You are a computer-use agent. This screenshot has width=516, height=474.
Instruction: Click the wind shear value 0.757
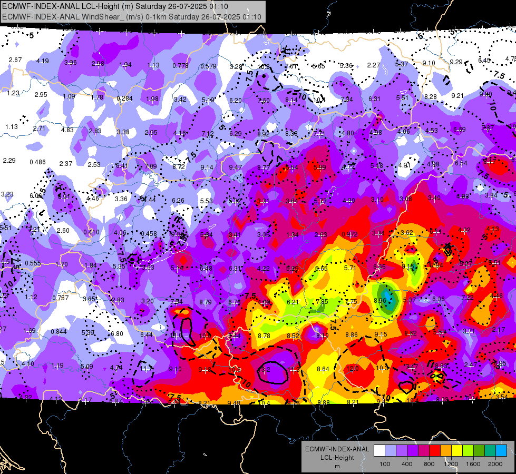(x=61, y=298)
